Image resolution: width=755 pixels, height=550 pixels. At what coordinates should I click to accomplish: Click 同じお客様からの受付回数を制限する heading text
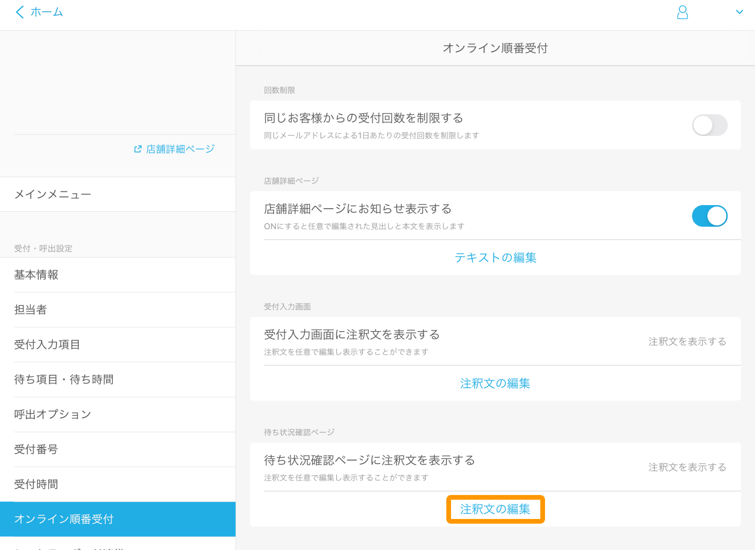[x=364, y=118]
